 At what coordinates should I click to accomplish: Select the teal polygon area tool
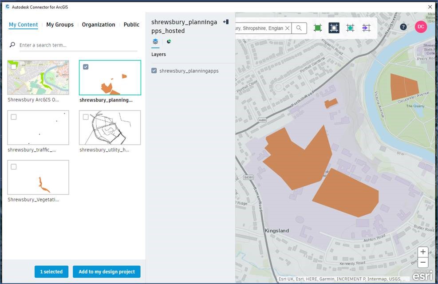click(x=350, y=28)
